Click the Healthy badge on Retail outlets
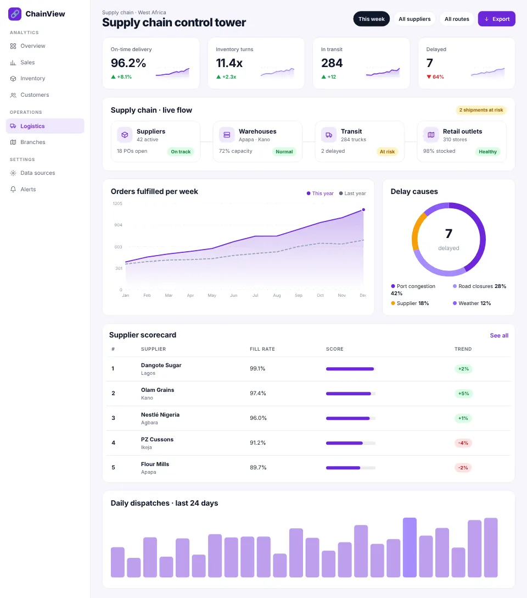 pyautogui.click(x=487, y=152)
